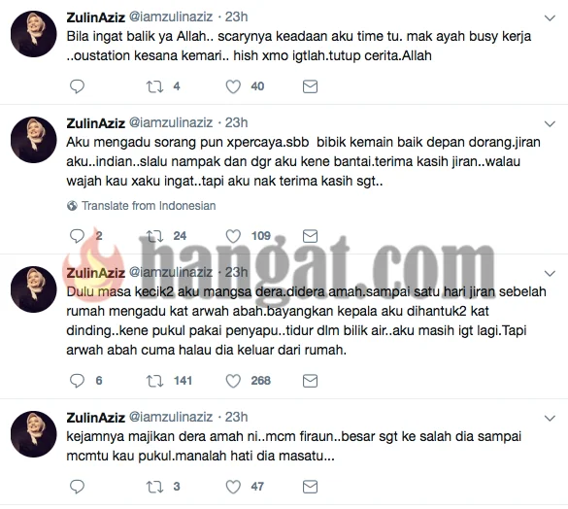Open the dropdown arrow on the 'Dulu masa kecik2' tweet
This screenshot has height=509, width=568.
point(550,273)
